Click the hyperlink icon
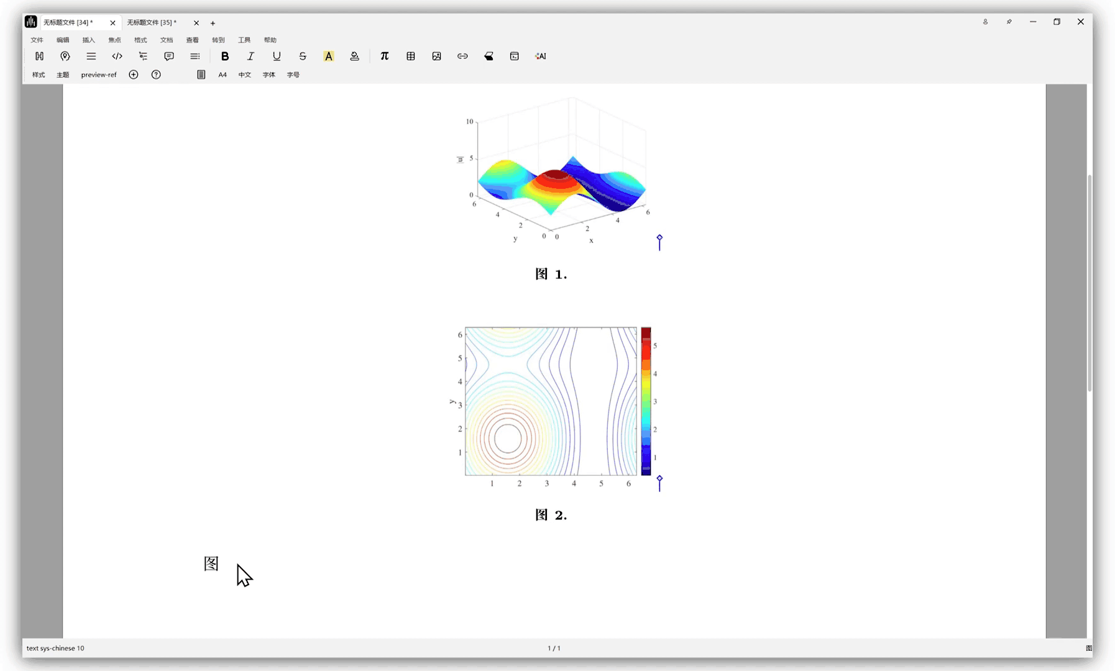The image size is (1115, 671). (462, 56)
